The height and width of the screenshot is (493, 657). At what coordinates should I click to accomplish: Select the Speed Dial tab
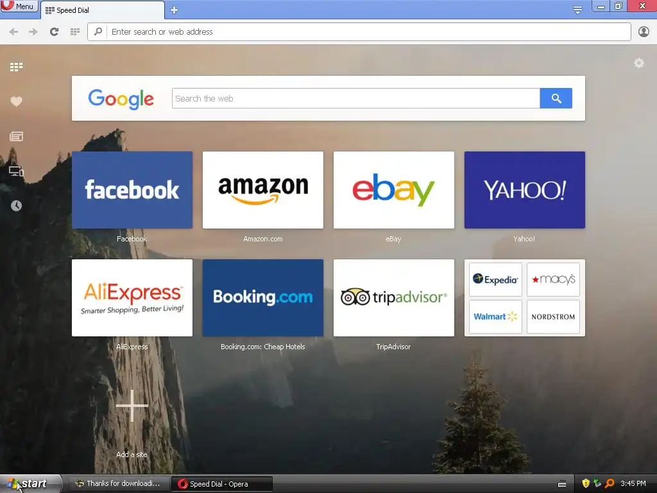pos(103,10)
